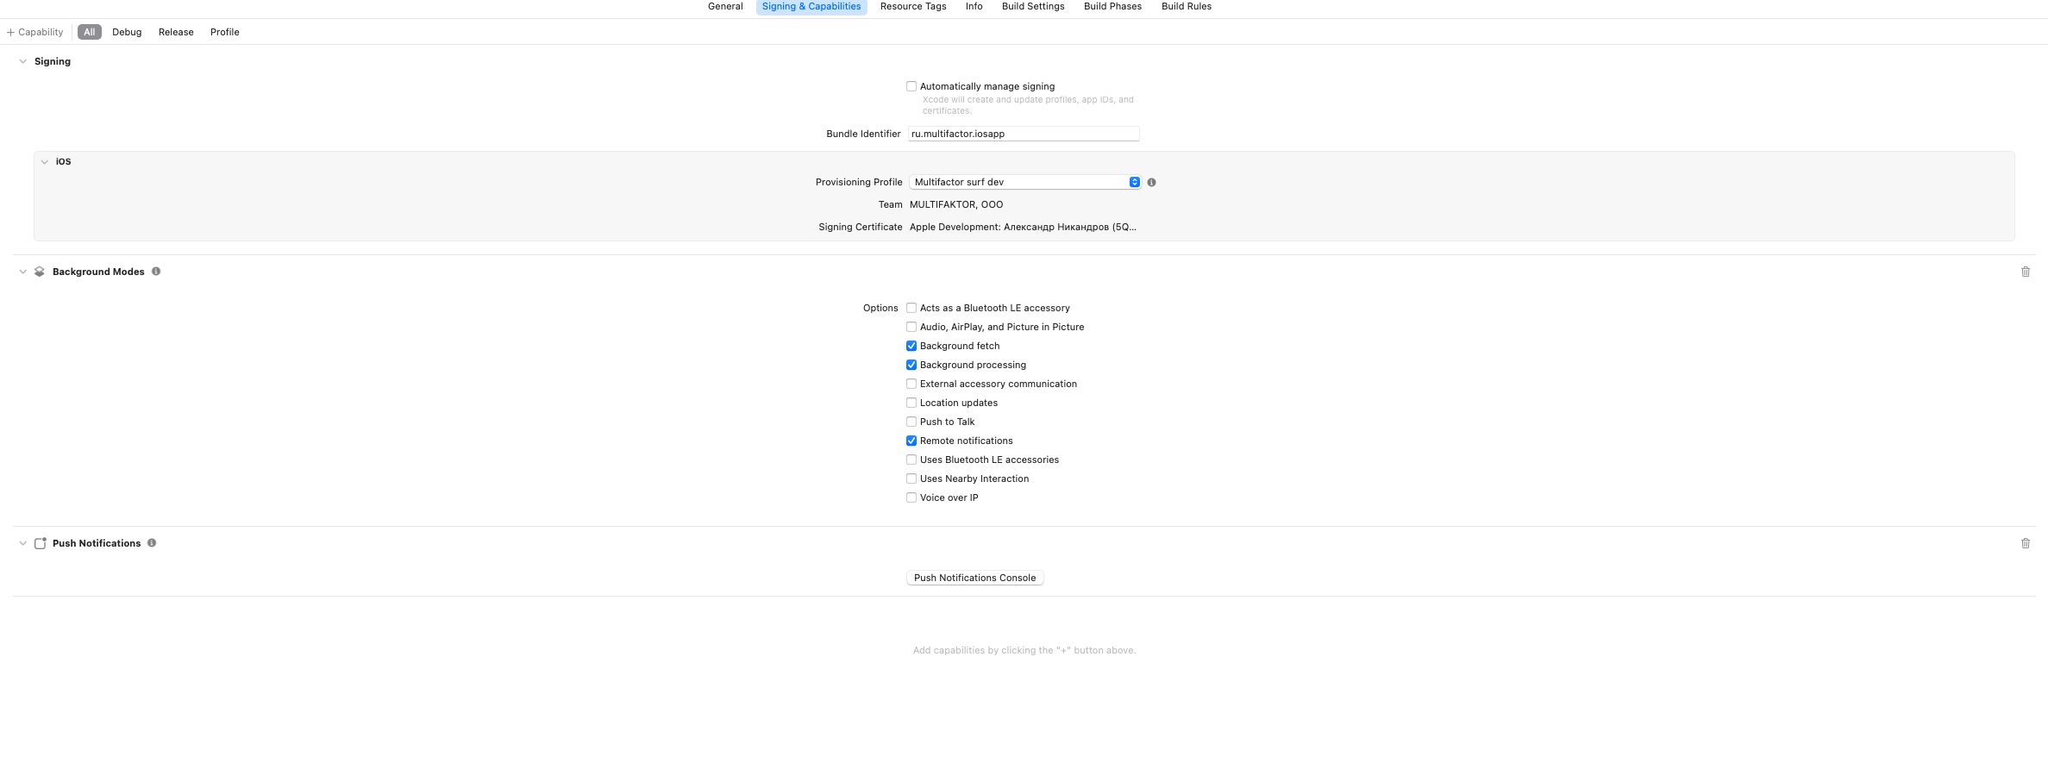2048x763 pixels.
Task: Enable Acts as a Bluetooth LE accessory
Action: [911, 308]
